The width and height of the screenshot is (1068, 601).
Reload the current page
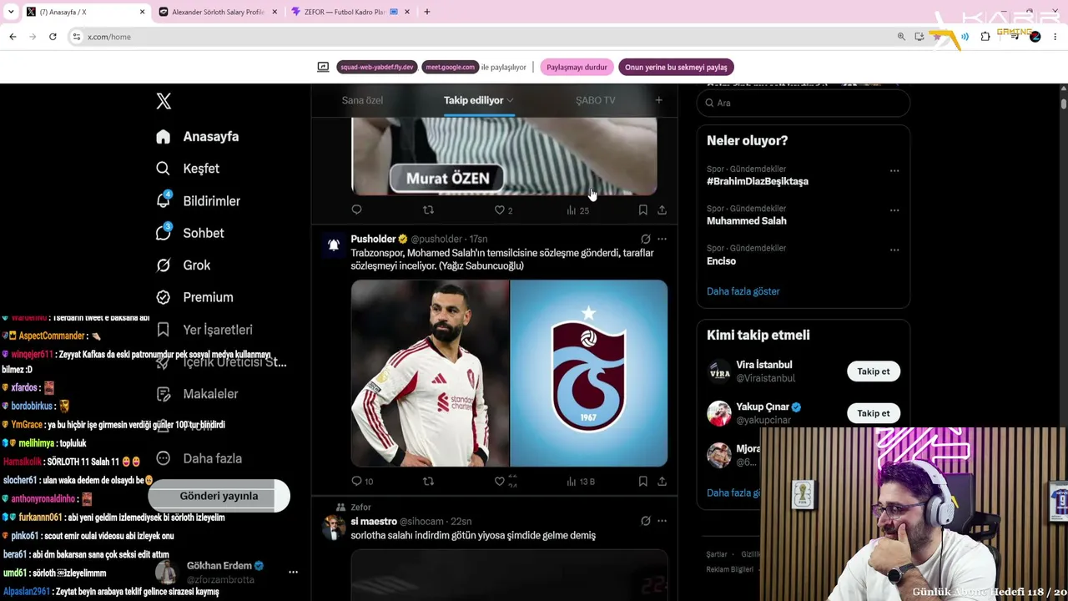click(x=53, y=37)
